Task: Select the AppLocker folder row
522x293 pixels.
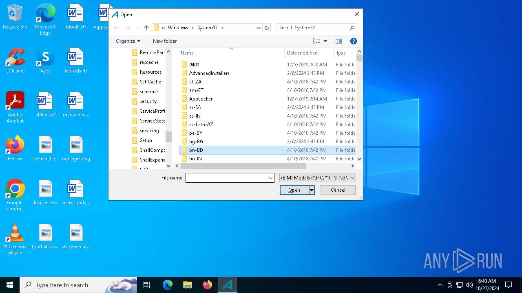Action: [x=268, y=99]
